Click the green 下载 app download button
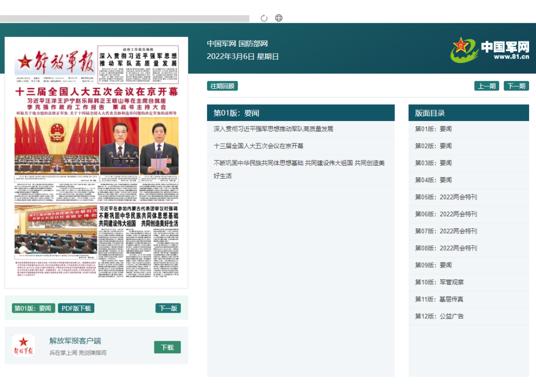This screenshot has width=536, height=387. (x=167, y=347)
